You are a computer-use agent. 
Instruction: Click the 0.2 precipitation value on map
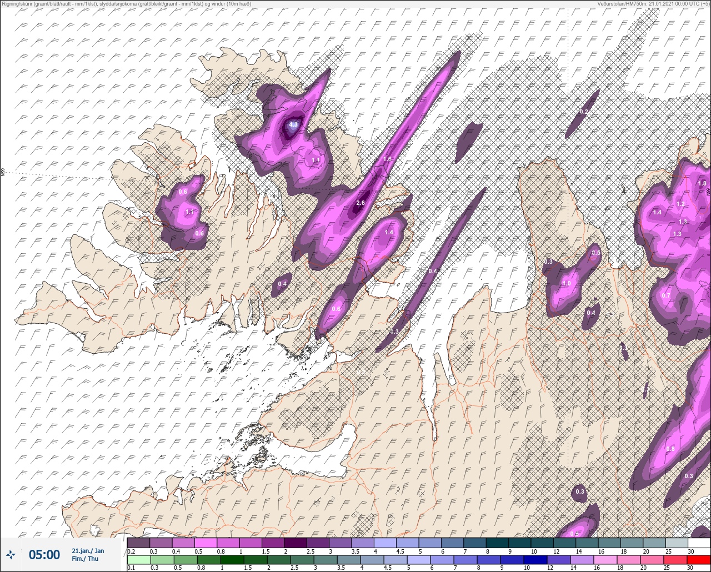(584, 112)
